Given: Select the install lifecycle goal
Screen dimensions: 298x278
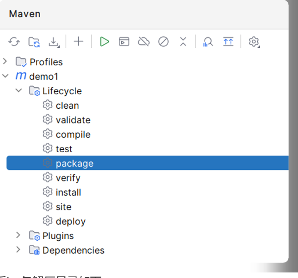Looking at the screenshot, I should point(68,192).
